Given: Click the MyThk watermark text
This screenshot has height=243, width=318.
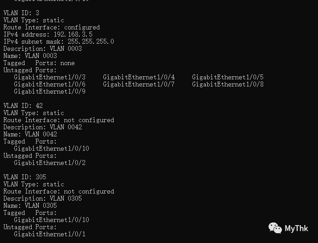Looking at the screenshot, I should [x=296, y=228].
